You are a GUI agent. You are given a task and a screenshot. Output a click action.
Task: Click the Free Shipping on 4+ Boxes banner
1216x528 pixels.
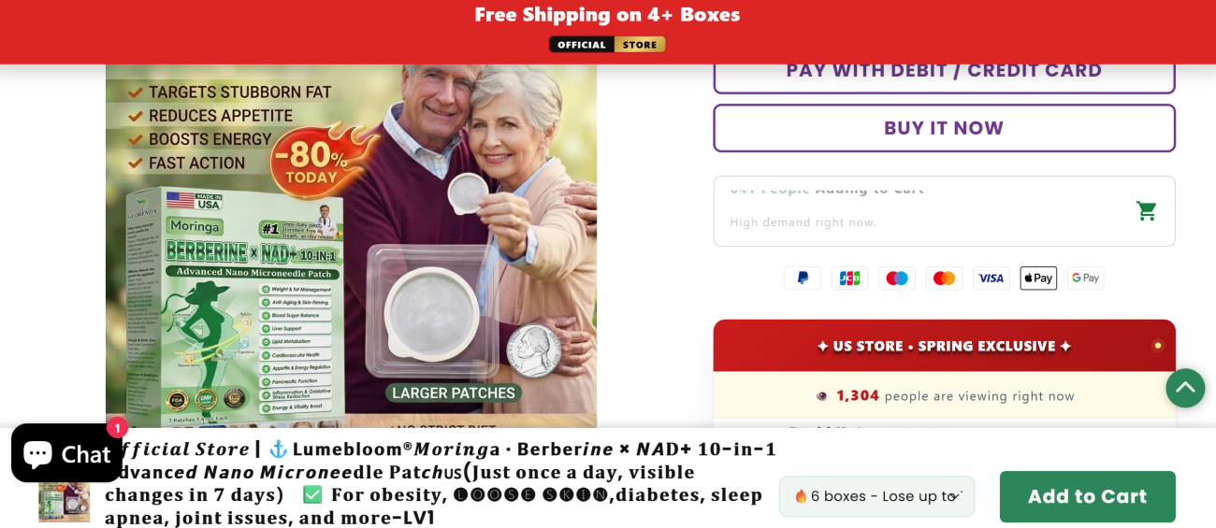pos(607,15)
